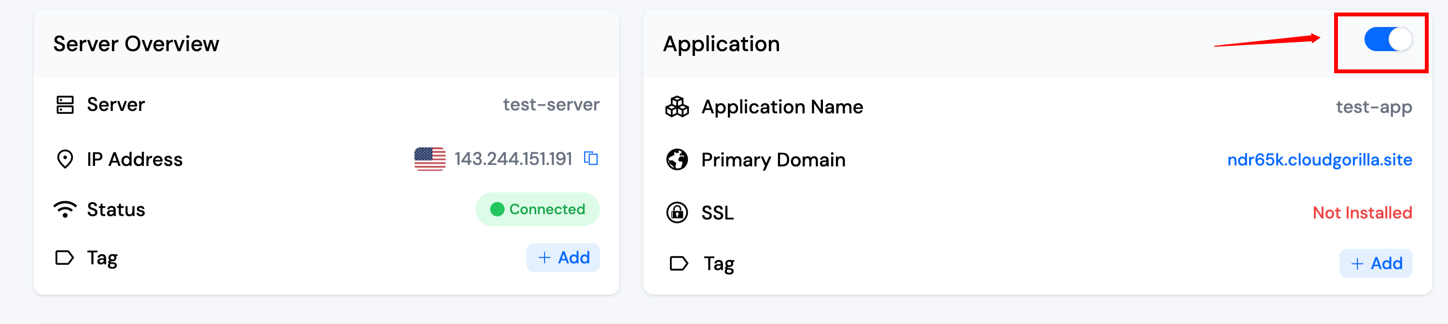Click the IP address 143.244.151.191
Screen dimensions: 1448x324
click(513, 159)
